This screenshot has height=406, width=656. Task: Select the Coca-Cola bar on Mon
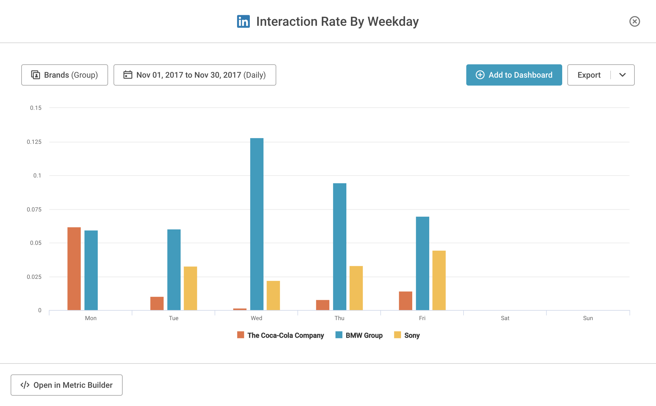point(74,269)
